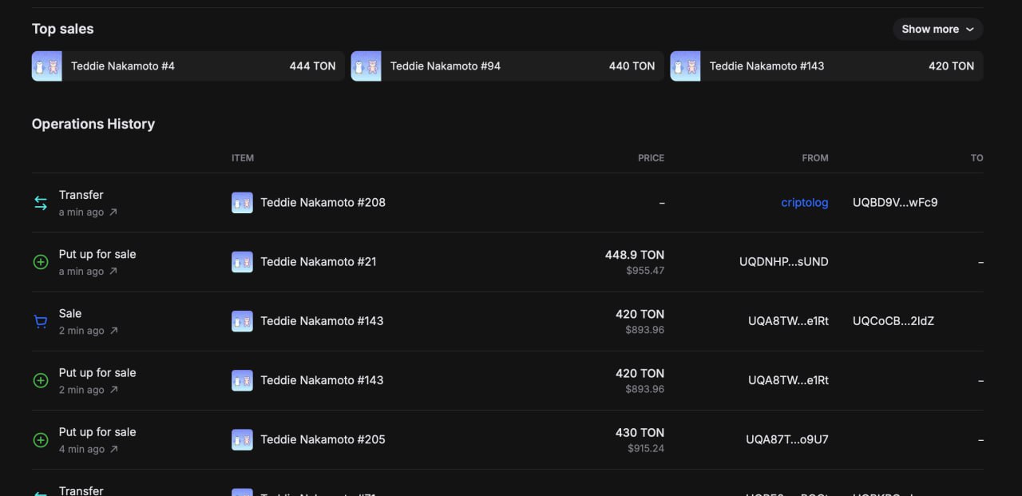Click sender address UQA87T...o9U7
The height and width of the screenshot is (496, 1022).
coord(786,440)
